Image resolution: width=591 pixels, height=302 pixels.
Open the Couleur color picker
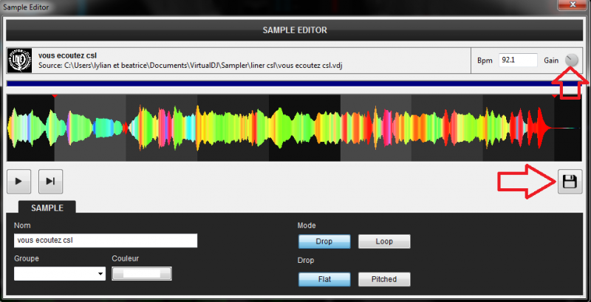(142, 274)
